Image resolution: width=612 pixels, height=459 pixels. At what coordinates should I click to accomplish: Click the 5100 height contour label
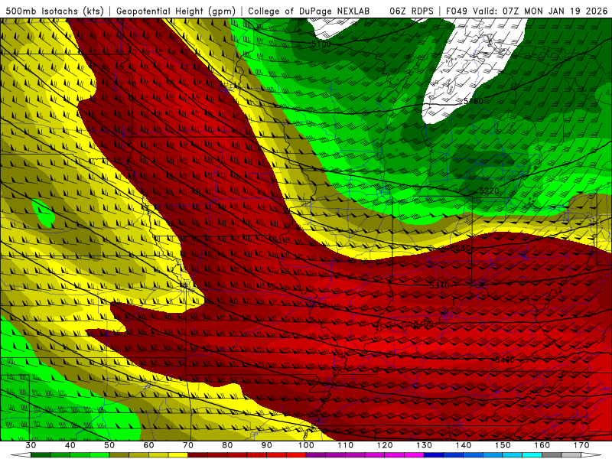tap(321, 44)
